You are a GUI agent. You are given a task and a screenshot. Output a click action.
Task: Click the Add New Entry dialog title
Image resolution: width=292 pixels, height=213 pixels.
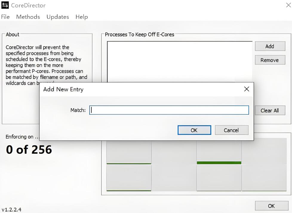pyautogui.click(x=63, y=89)
